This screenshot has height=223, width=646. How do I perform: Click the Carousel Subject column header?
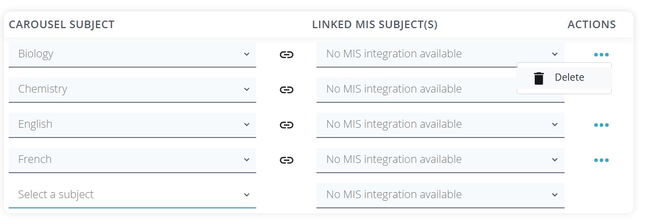(61, 24)
